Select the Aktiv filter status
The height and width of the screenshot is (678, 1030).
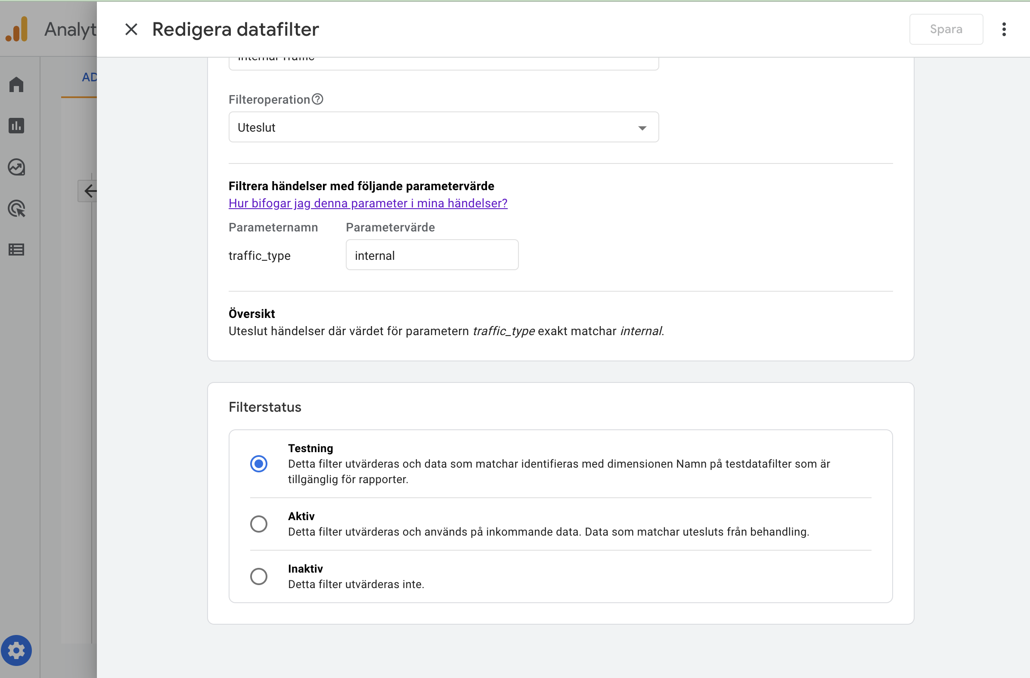259,524
